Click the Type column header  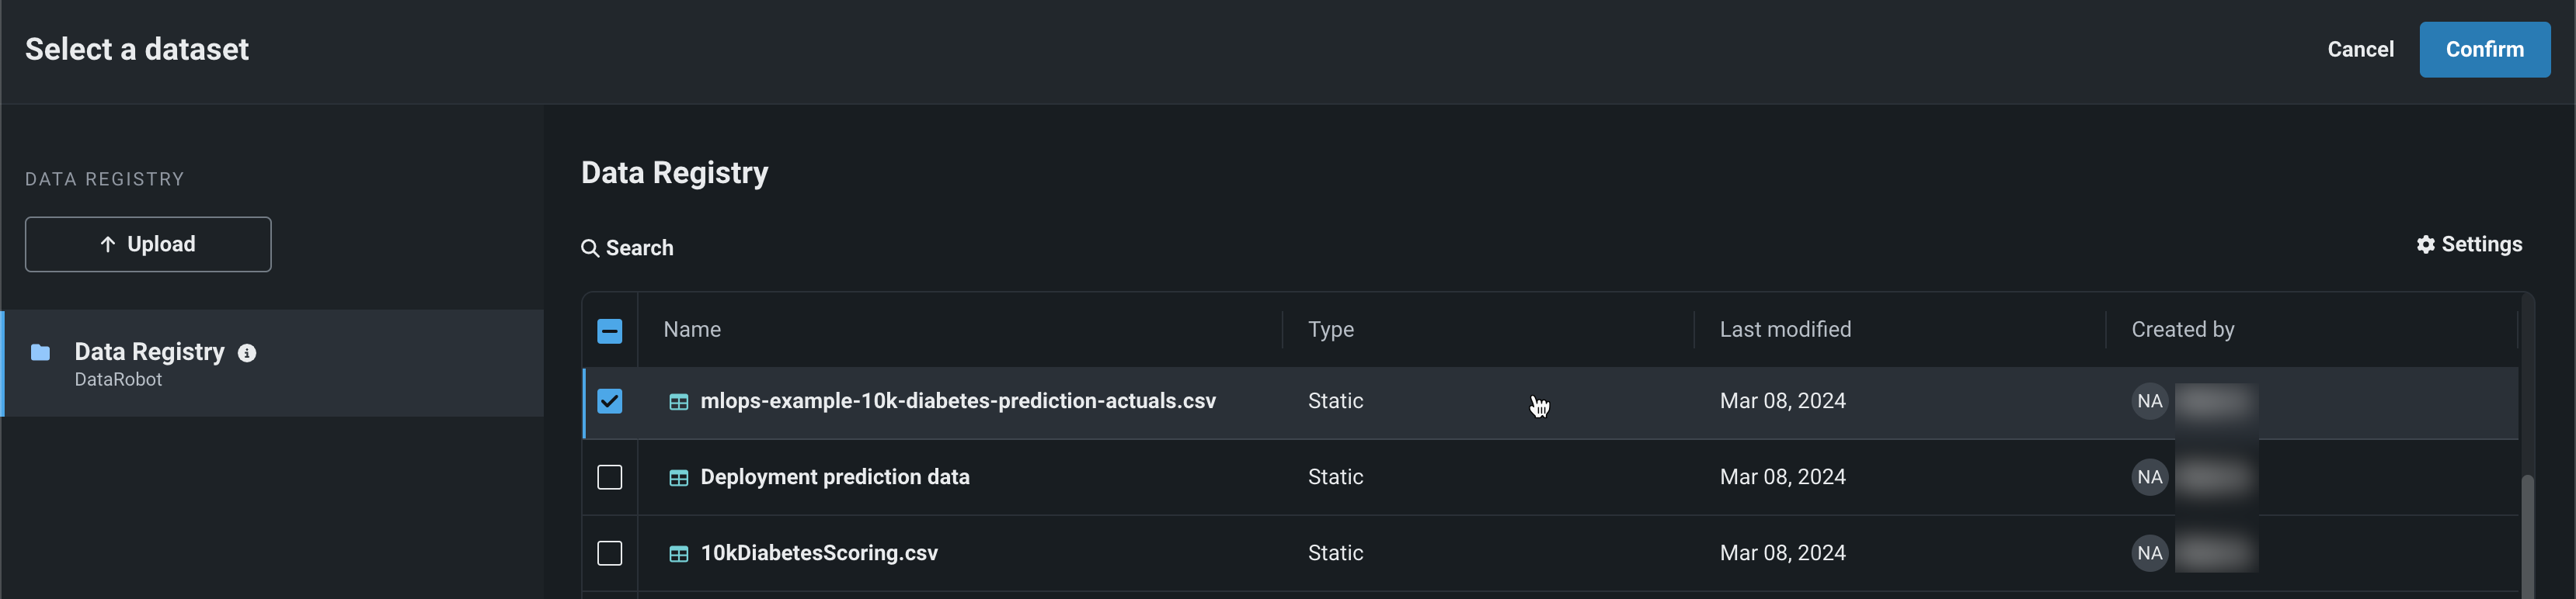[1330, 331]
